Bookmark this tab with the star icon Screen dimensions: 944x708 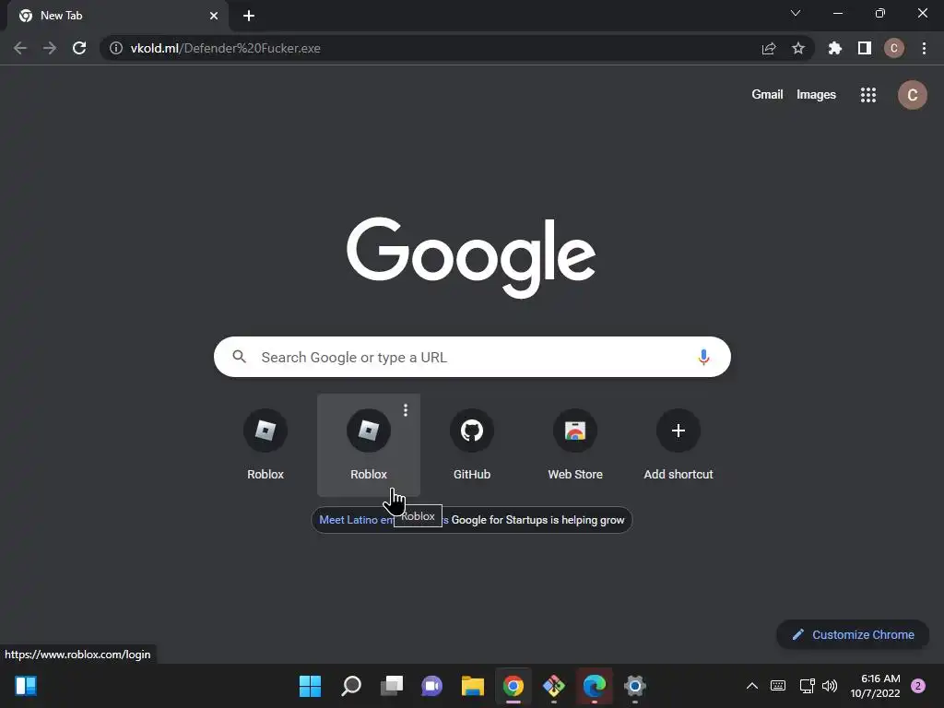coord(798,48)
